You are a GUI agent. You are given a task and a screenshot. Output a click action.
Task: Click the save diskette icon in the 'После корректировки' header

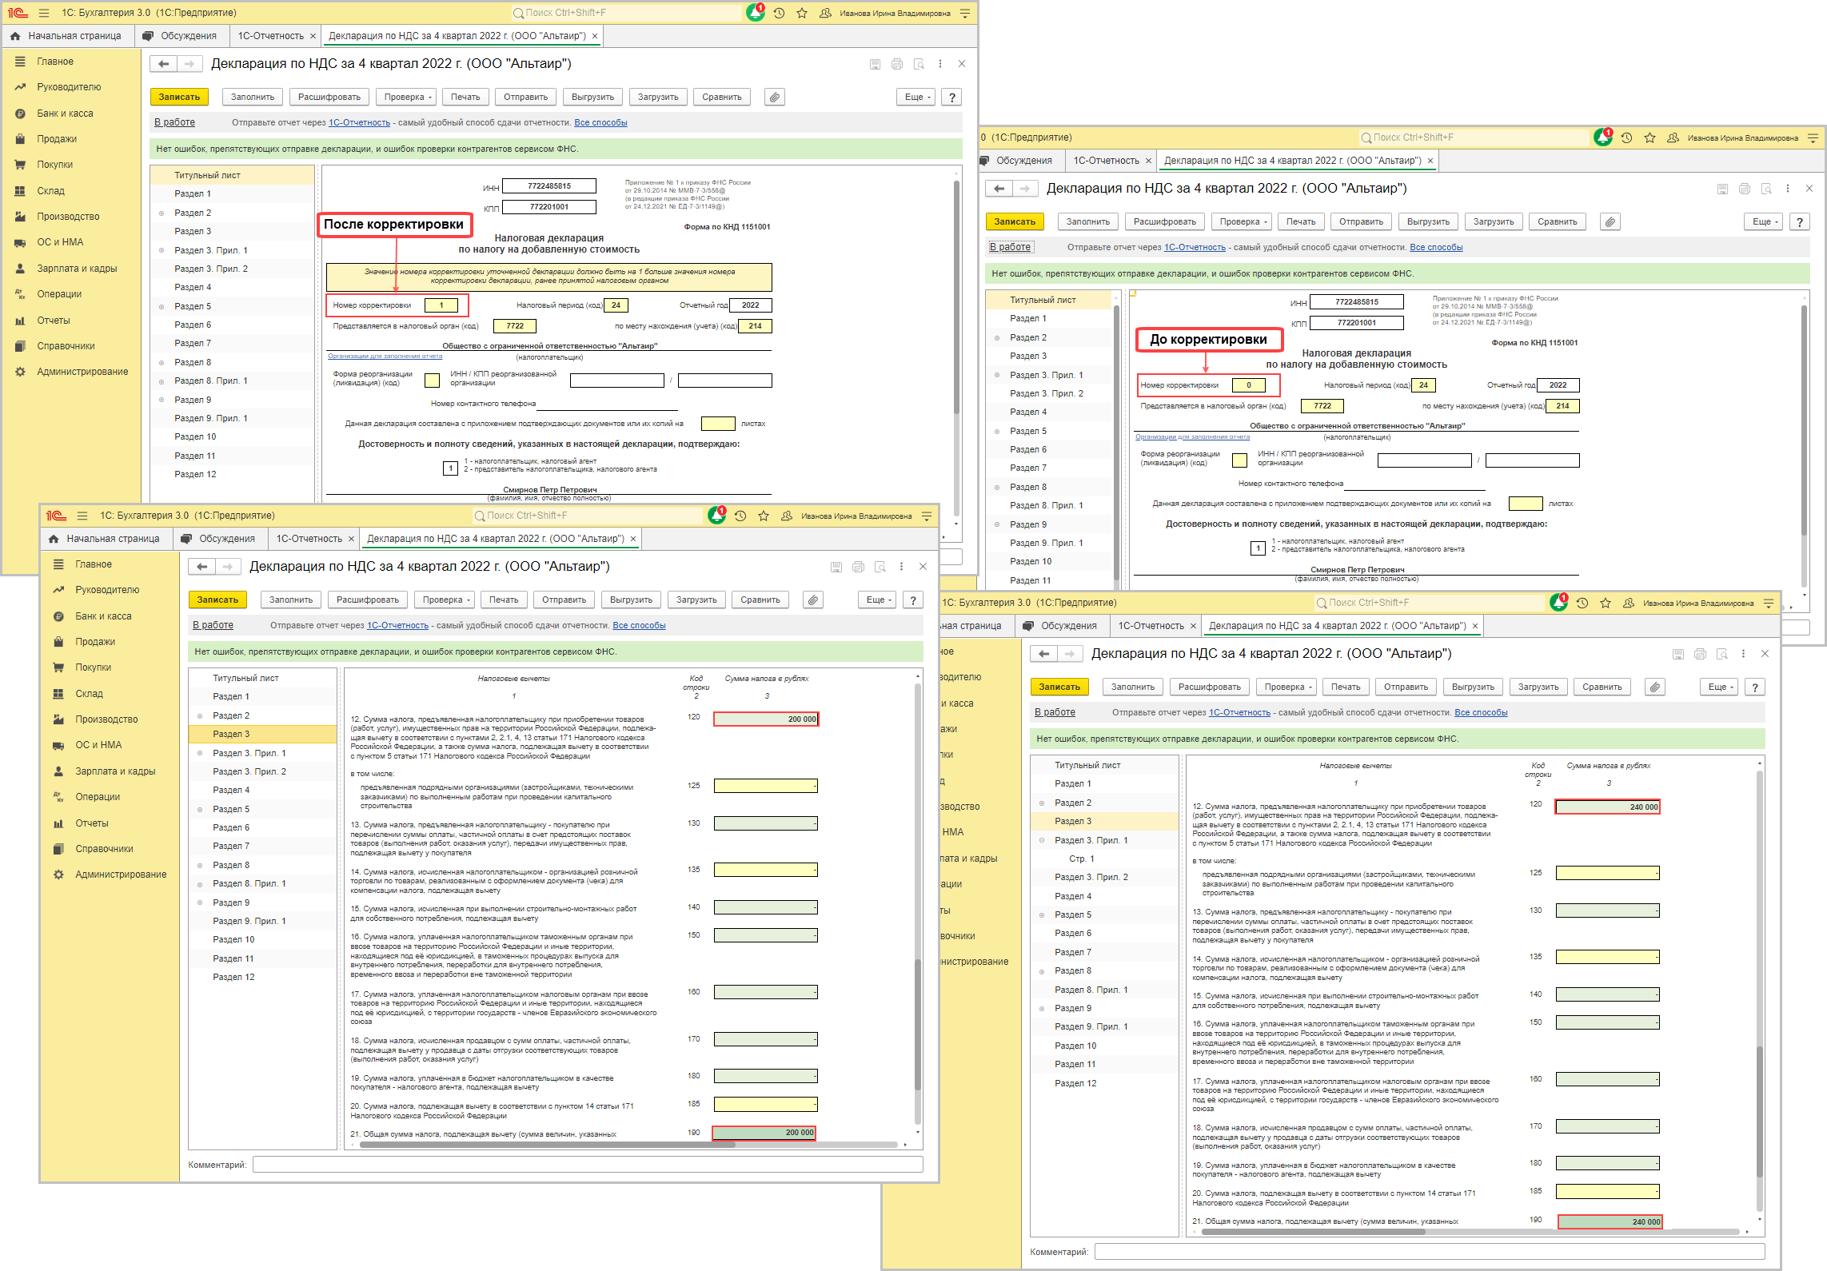click(x=875, y=64)
